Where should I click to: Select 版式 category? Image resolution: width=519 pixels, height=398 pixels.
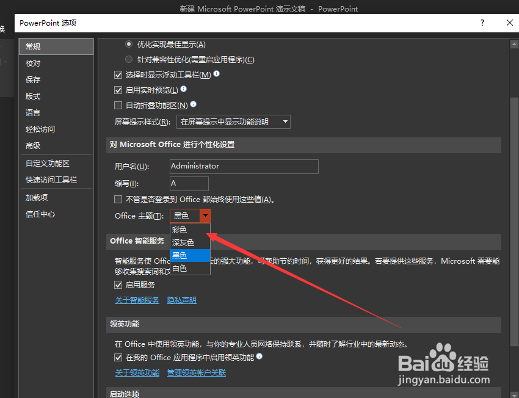(x=56, y=96)
